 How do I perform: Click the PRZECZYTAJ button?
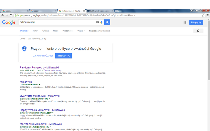pyautogui.click(x=63, y=56)
